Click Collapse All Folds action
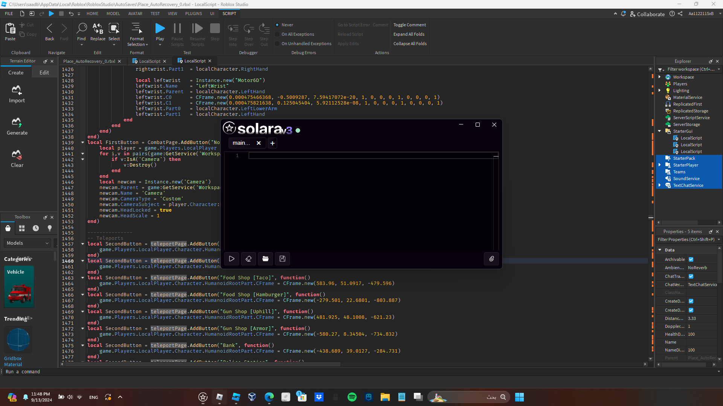Image resolution: width=723 pixels, height=406 pixels. click(x=410, y=44)
